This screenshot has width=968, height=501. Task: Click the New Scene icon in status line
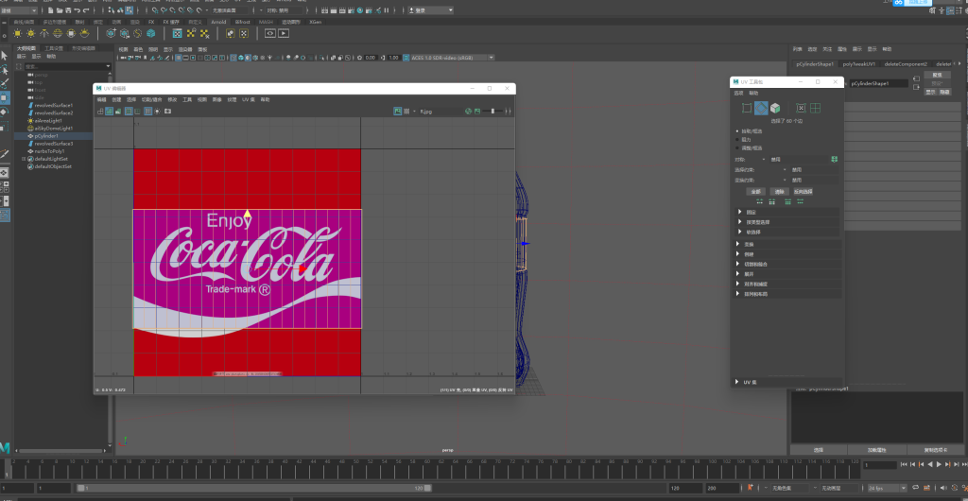point(51,10)
